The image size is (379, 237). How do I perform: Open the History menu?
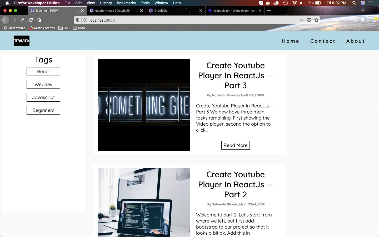point(106,3)
